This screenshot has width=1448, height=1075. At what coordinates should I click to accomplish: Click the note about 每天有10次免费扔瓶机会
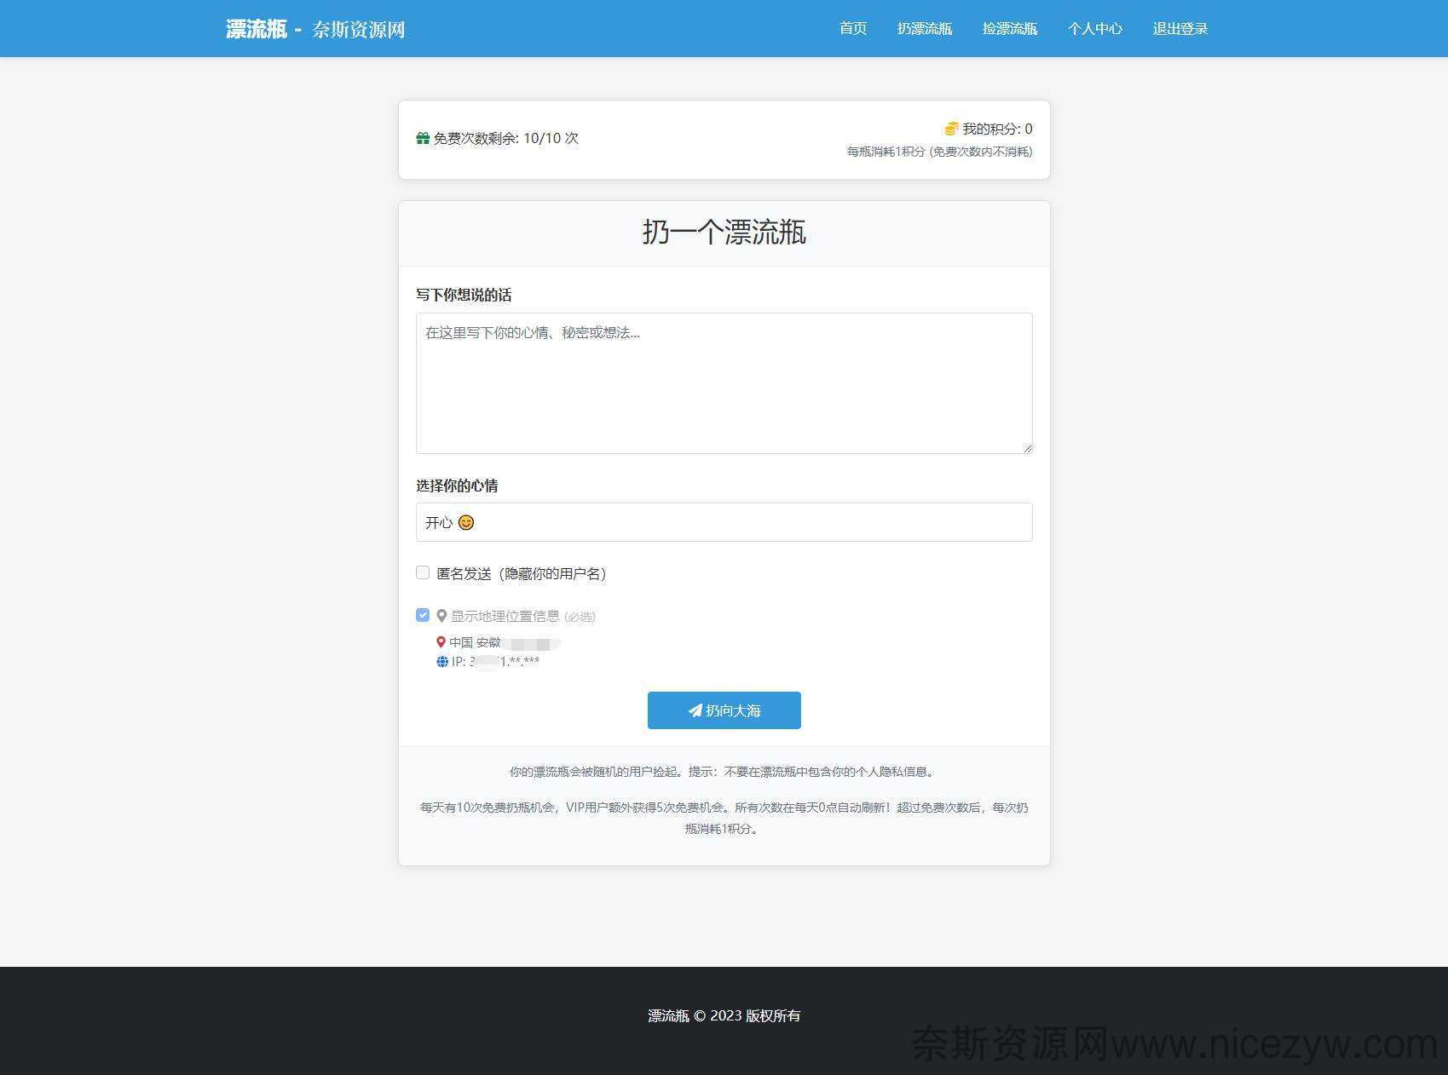coord(724,818)
